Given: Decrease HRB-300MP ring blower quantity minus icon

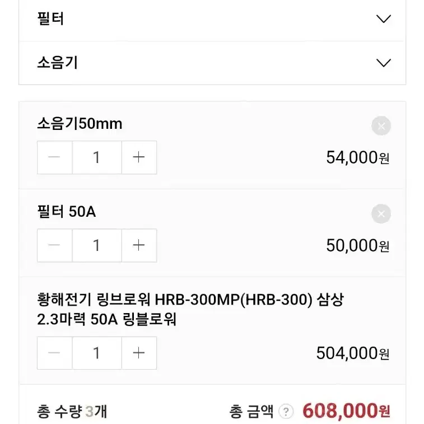Looking at the screenshot, I should point(55,353).
